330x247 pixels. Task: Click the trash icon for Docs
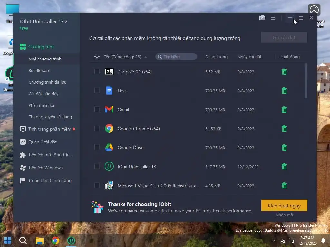click(x=284, y=91)
